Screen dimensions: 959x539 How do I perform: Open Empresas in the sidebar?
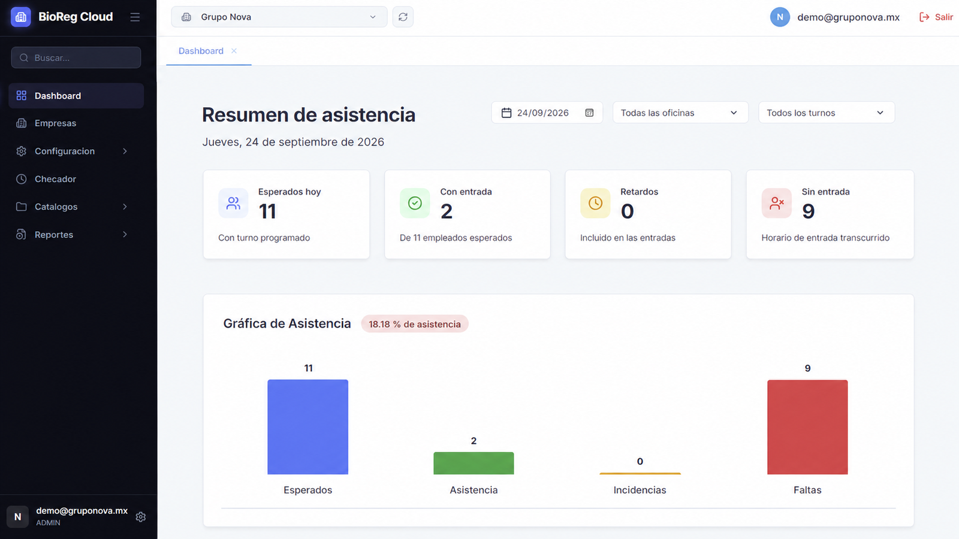click(x=76, y=123)
